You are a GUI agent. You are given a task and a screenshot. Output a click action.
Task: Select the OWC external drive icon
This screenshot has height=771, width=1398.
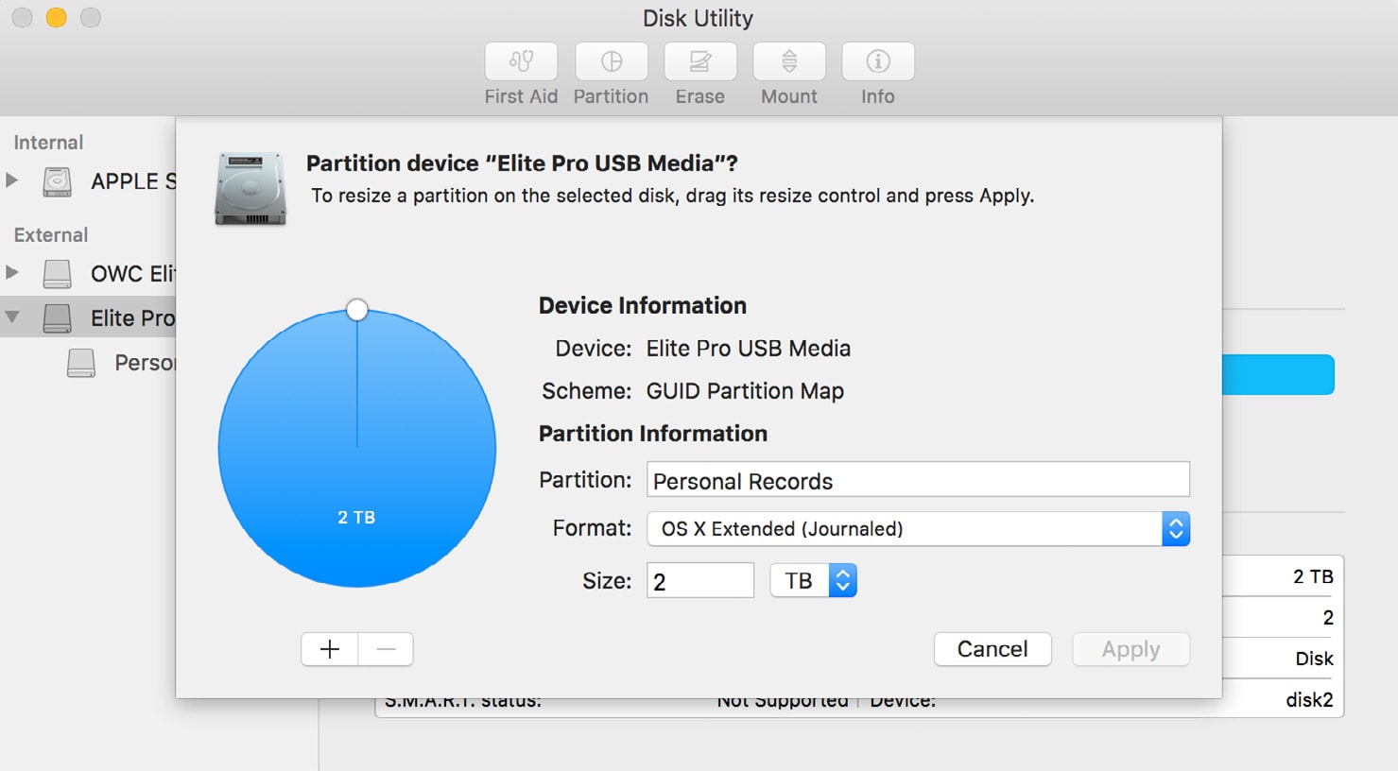coord(58,274)
